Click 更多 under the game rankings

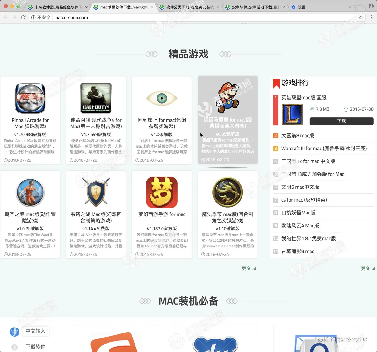coord(368,268)
